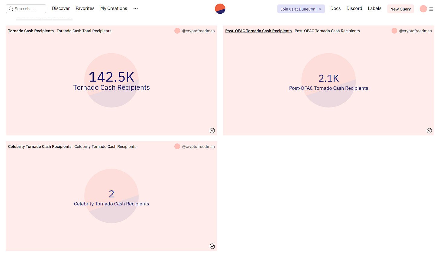Click the Post-OFAC Tornado Cash Recipients subtitle next to the title

click(x=327, y=31)
